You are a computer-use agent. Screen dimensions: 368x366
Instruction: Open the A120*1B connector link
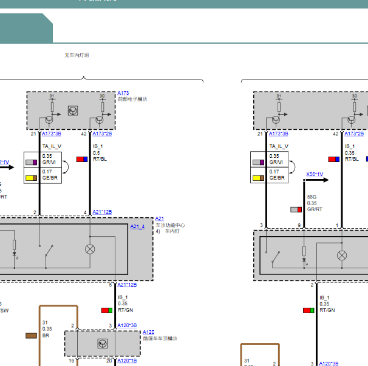click(x=127, y=361)
